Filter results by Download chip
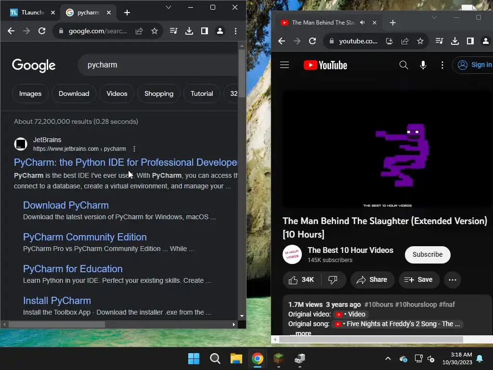 (74, 93)
